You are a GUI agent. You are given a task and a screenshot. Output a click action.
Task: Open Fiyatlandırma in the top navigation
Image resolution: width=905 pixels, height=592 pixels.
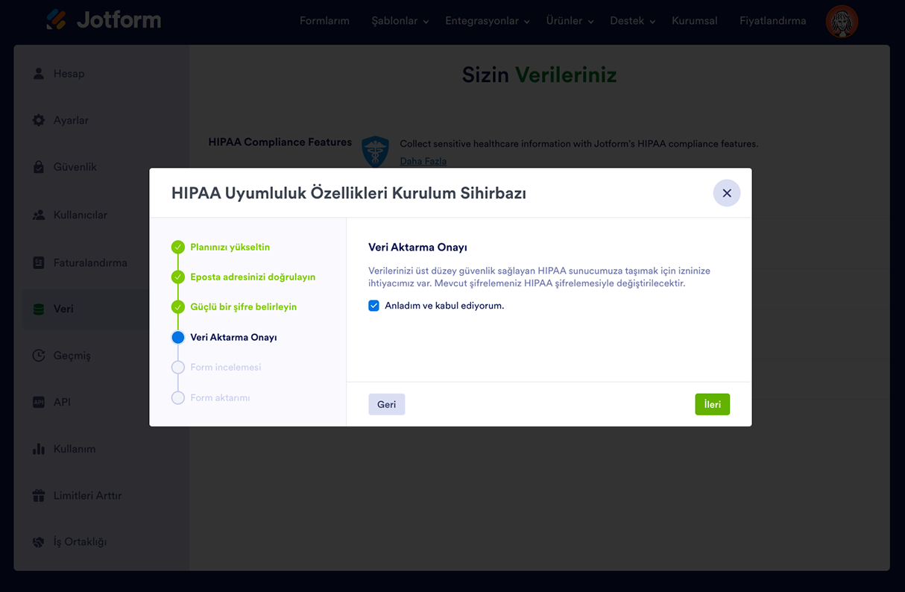pos(772,21)
